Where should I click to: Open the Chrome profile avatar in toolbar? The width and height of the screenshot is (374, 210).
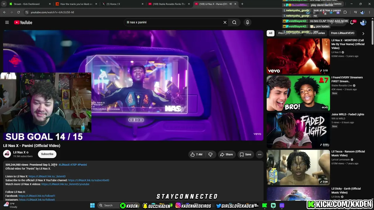pyautogui.click(x=363, y=12)
